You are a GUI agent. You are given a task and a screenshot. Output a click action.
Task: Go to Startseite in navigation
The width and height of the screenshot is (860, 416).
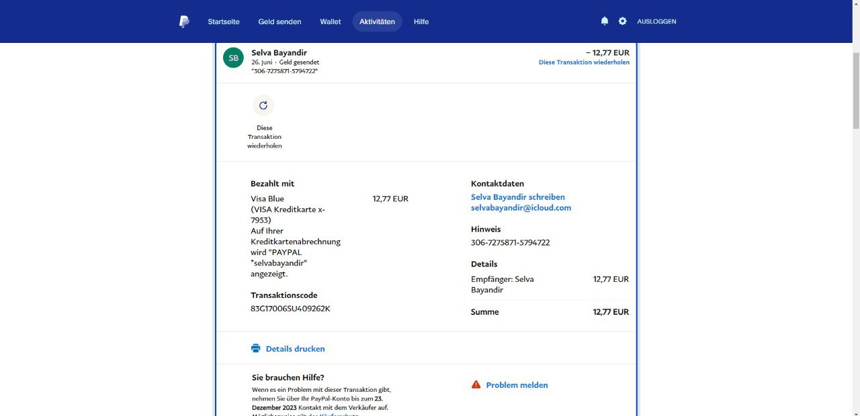(224, 21)
